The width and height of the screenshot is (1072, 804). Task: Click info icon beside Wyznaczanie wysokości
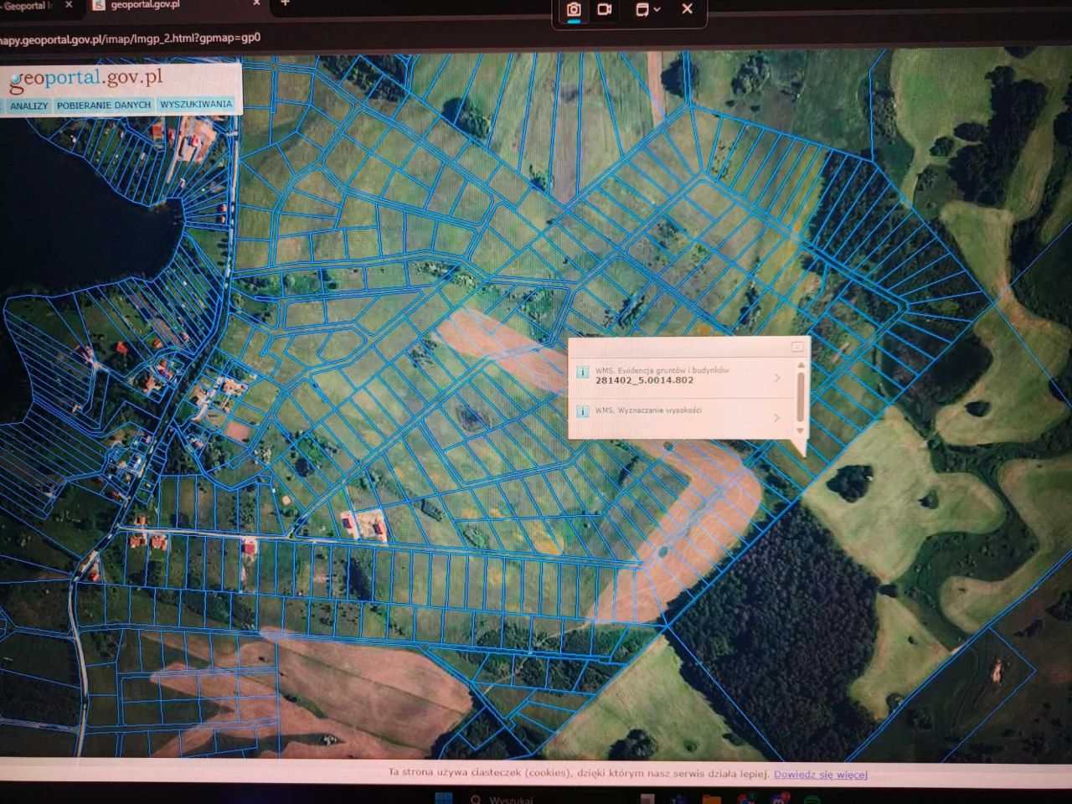point(582,411)
